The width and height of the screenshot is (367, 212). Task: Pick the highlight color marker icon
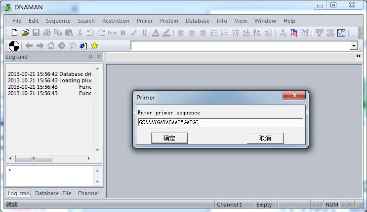(166, 33)
